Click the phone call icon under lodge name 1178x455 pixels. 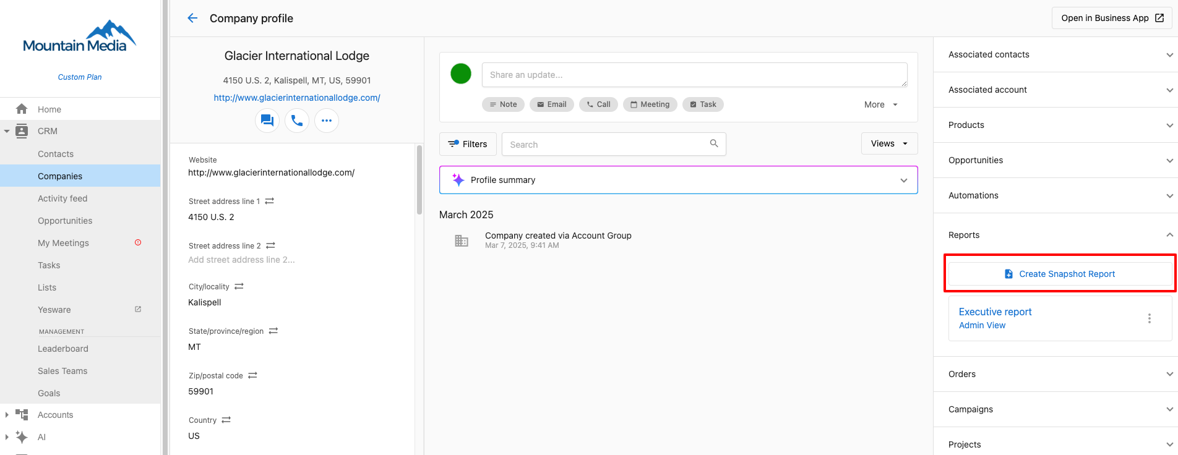(297, 120)
